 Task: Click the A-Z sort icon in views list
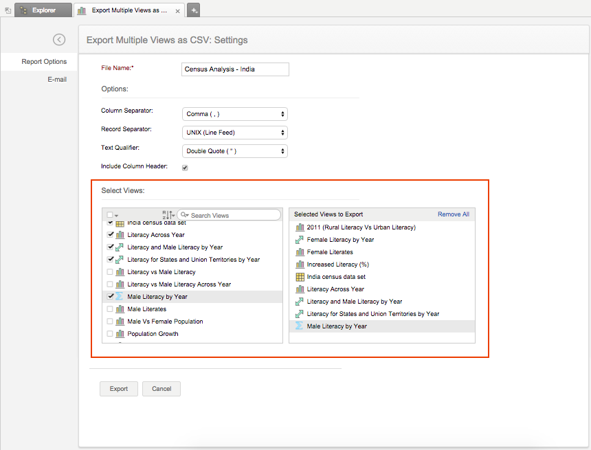[168, 215]
